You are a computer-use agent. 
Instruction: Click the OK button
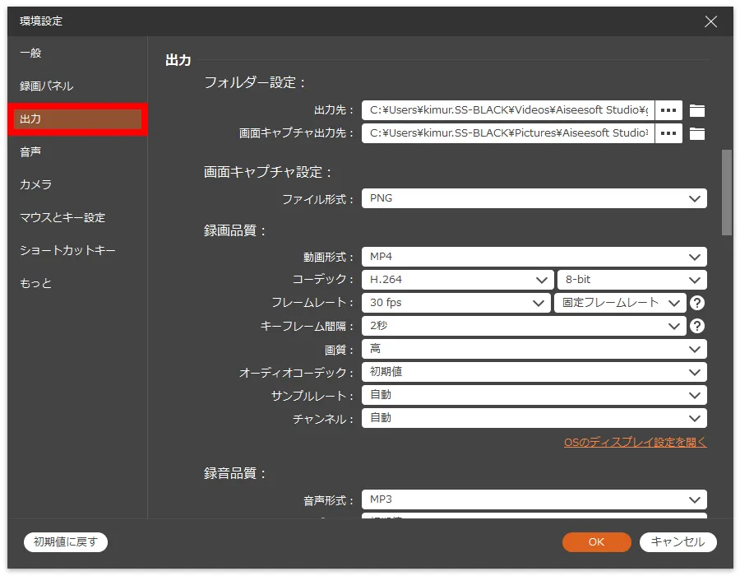(596, 541)
